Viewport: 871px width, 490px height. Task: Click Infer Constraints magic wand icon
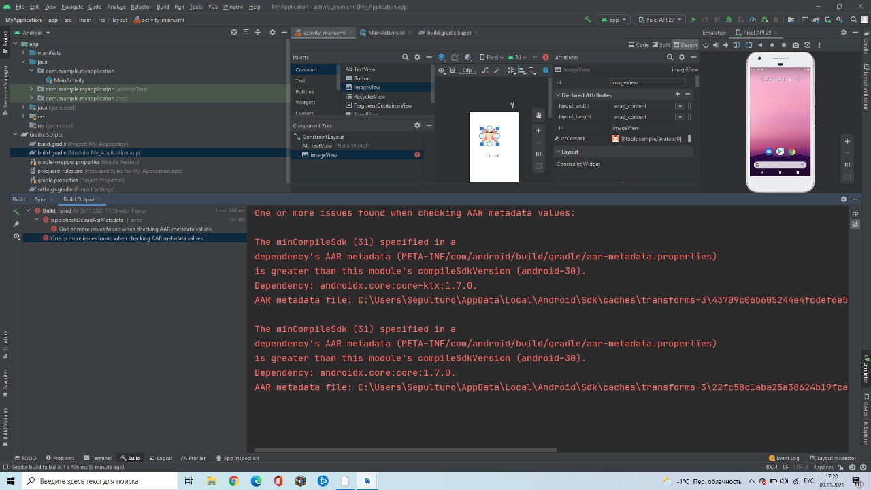pos(496,70)
